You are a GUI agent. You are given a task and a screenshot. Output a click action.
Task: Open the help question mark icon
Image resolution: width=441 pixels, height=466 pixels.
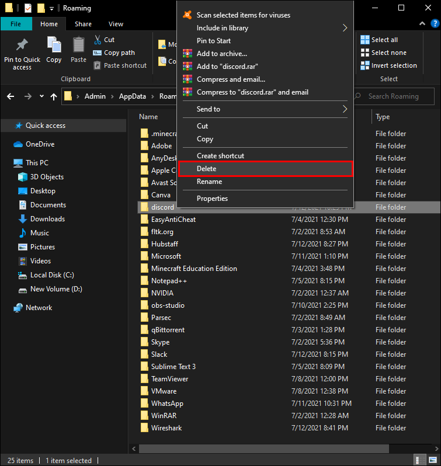tap(435, 23)
